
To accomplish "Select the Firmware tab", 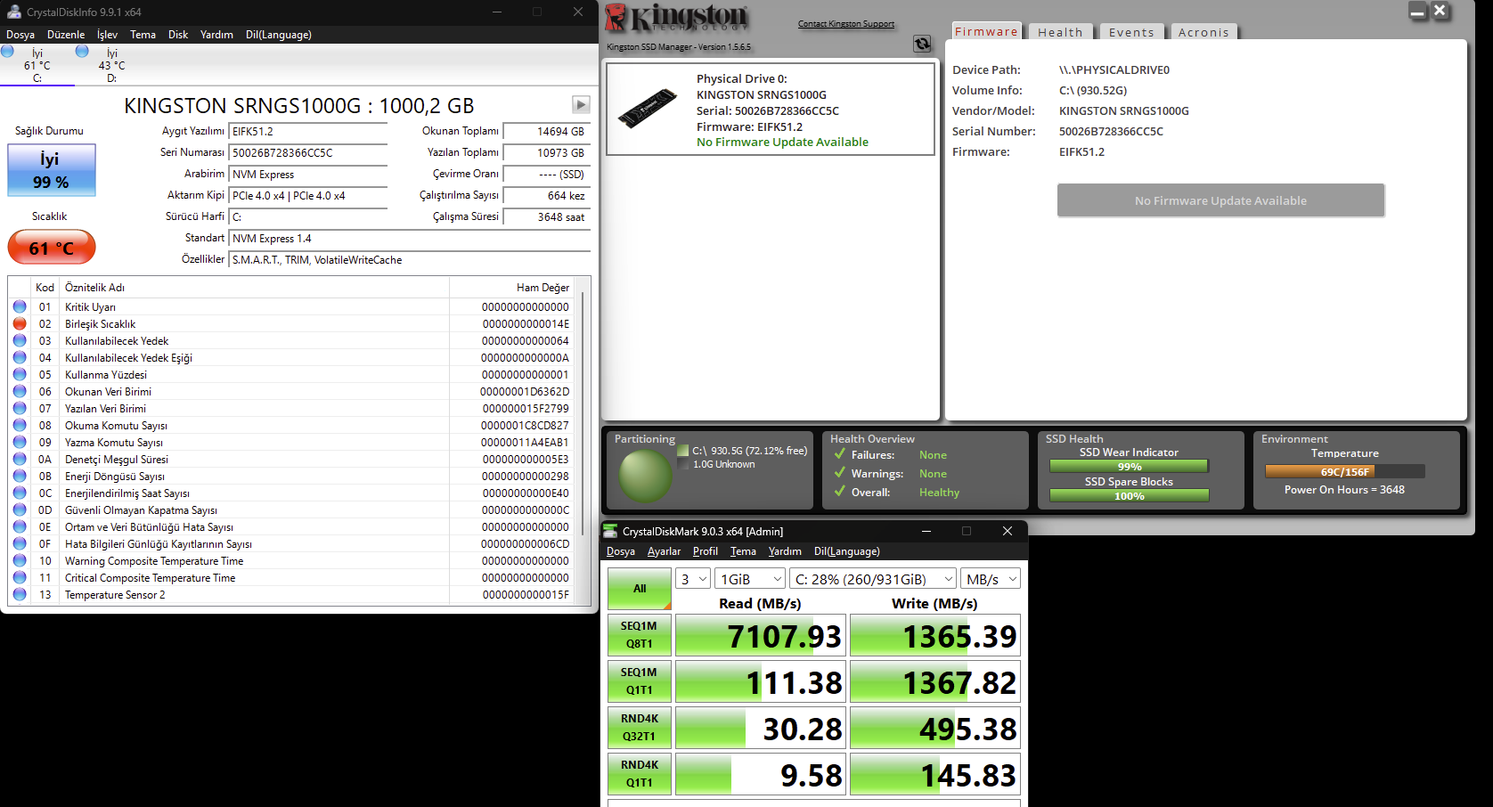I will pos(986,31).
